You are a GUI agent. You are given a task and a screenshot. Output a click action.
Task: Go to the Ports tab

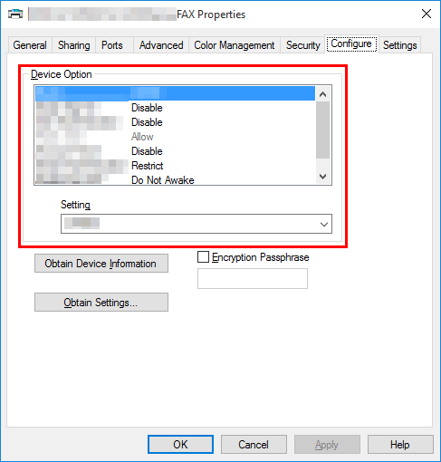[112, 45]
